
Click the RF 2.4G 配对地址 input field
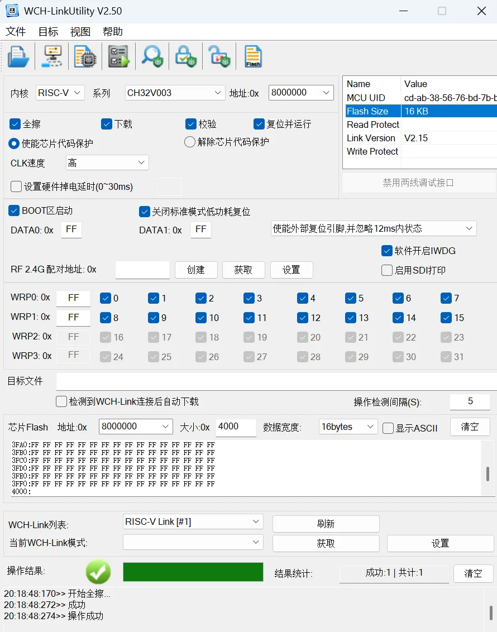[x=142, y=270]
